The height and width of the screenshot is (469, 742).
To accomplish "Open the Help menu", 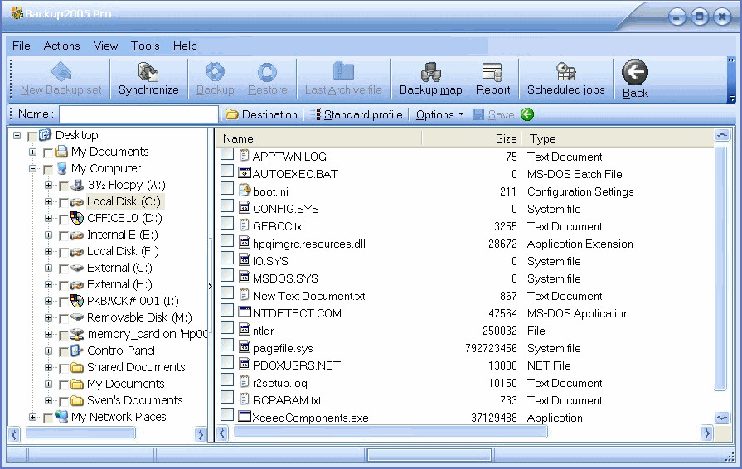I will pos(185,46).
